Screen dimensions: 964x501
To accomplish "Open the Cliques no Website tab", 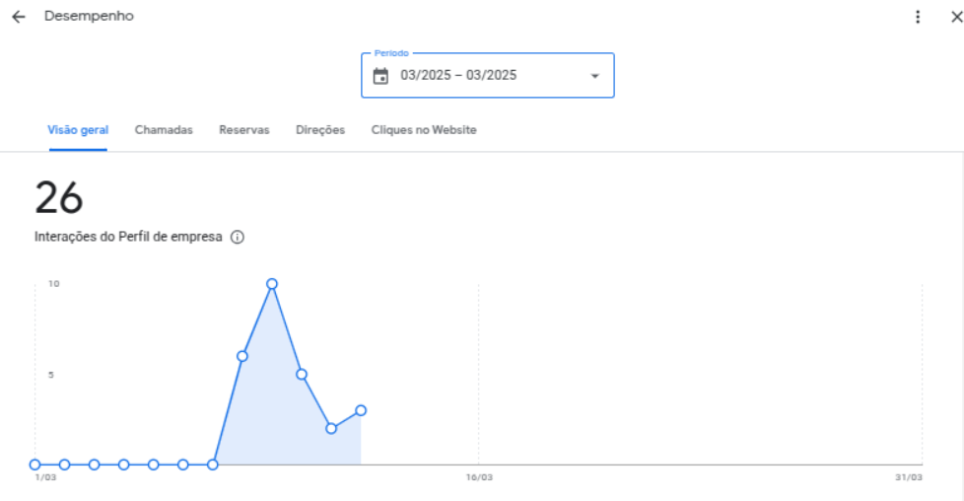I will [424, 130].
